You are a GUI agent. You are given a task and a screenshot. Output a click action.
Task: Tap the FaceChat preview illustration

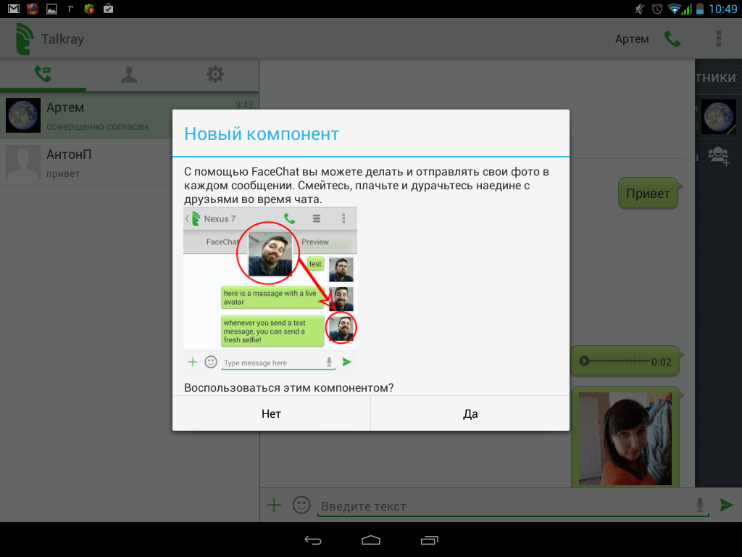[270, 289]
